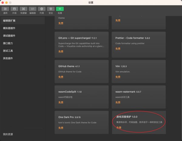Open the GitLens — Git supercharged extension card
This screenshot has height=141, width=182.
click(x=82, y=45)
